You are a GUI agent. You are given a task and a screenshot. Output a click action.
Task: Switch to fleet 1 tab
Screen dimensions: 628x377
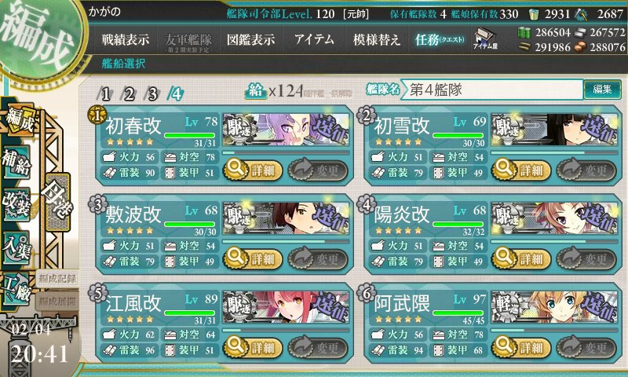click(105, 94)
